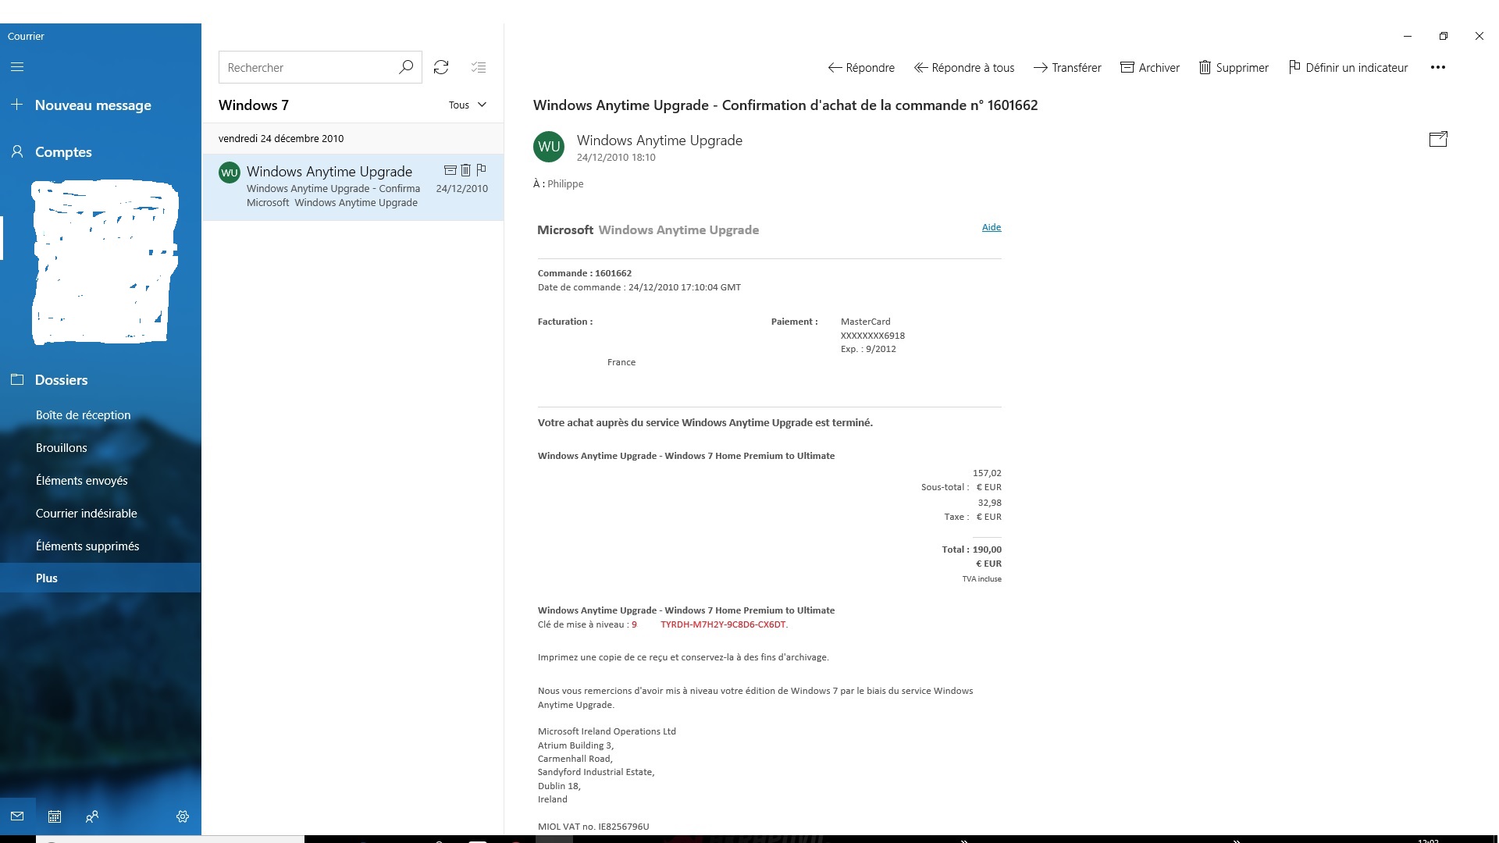Click Définir un indicateur flag button
1499x843 pixels.
1348,68
